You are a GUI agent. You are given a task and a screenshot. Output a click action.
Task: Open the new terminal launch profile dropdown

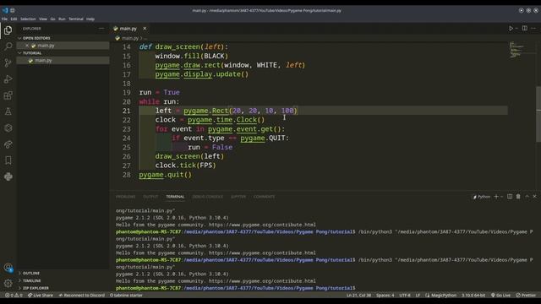(x=501, y=197)
